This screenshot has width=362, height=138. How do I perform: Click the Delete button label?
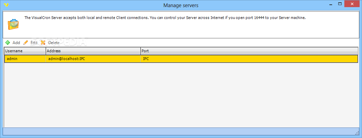54,43
